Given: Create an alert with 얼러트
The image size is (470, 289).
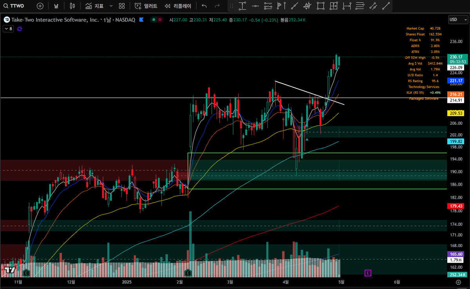Looking at the screenshot, I should (x=146, y=6).
